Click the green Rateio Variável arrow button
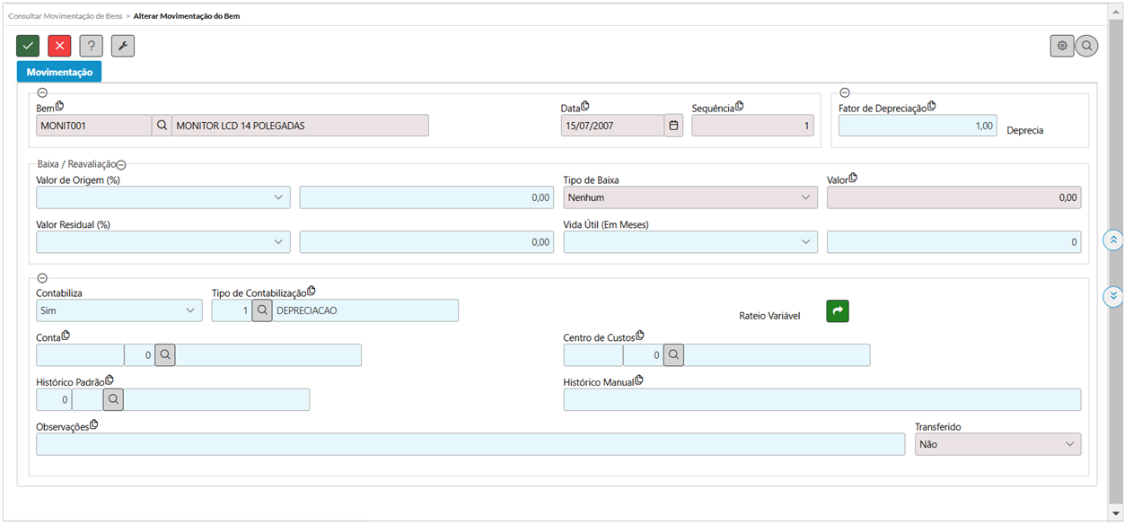This screenshot has height=524, width=1124. (x=837, y=311)
